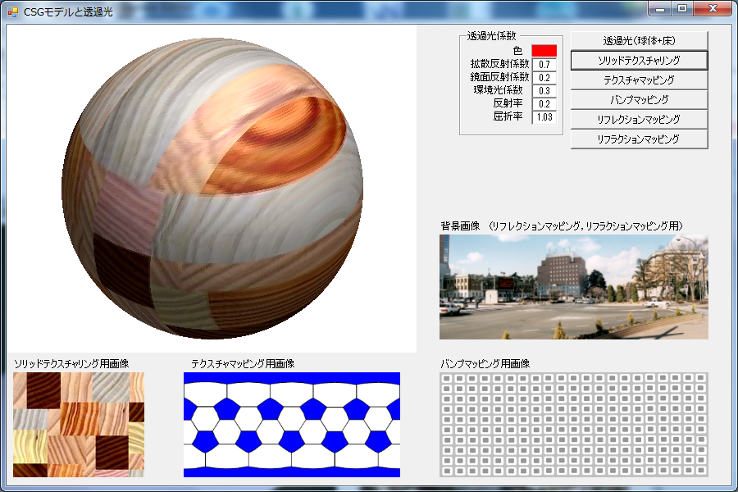Click the 拡散反射係数 label text

499,64
